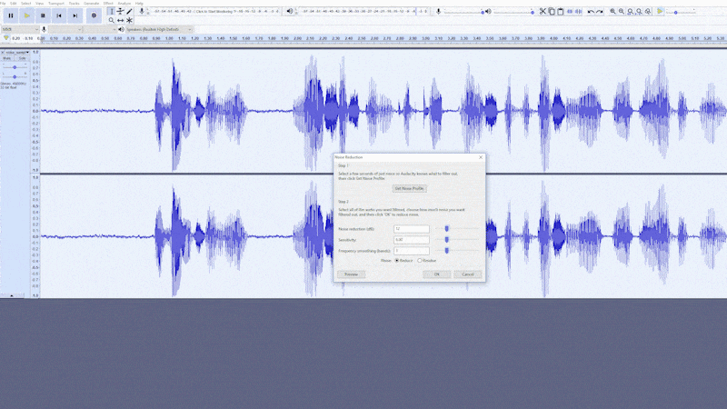This screenshot has height=409, width=727.
Task: Select the Envelope tool
Action: point(121,11)
